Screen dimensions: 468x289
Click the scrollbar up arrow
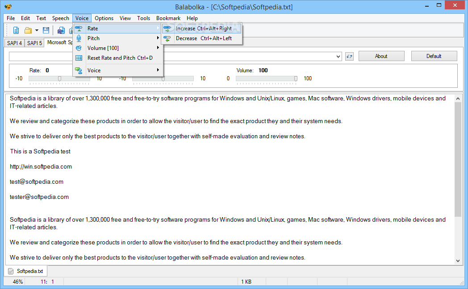458,99
